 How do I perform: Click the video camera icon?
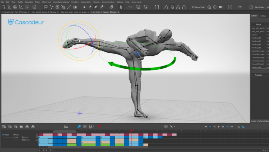coord(221,7)
